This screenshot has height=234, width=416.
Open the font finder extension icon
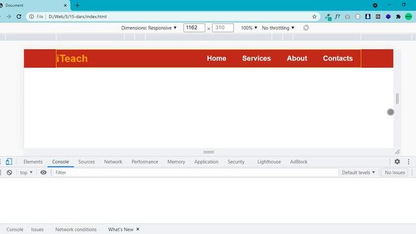(337, 16)
